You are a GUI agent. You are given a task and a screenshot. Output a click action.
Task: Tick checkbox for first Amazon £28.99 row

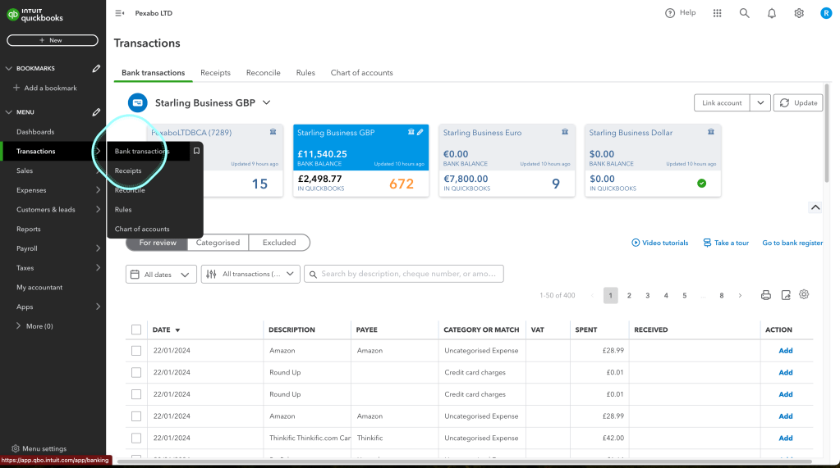pos(136,351)
